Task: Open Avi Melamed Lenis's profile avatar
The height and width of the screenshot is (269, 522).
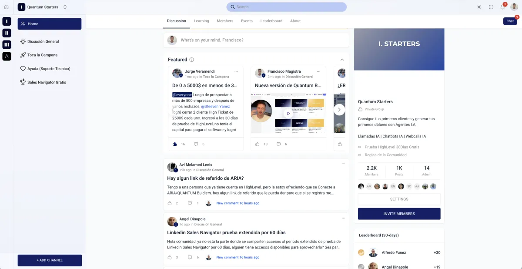Action: coord(172,167)
